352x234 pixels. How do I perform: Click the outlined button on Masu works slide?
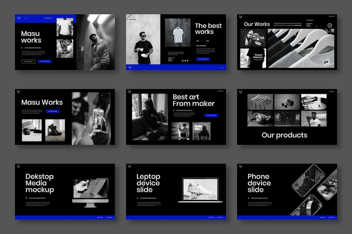(28, 61)
